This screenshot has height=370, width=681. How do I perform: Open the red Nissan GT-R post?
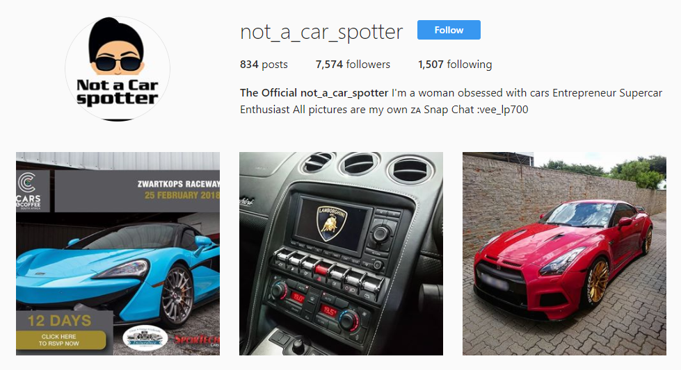[564, 253]
